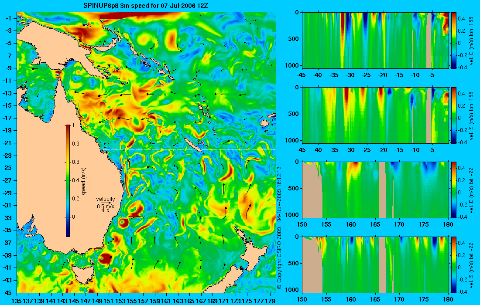Click the bottom section plot for vel. S lat=-22

coord(375,264)
